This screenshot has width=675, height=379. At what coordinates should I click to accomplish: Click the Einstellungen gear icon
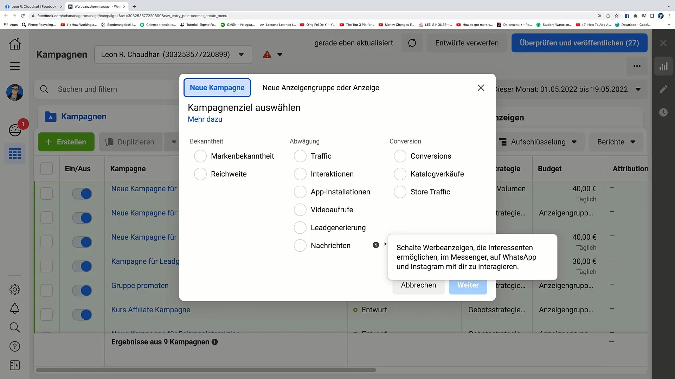[15, 289]
